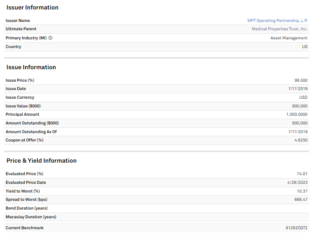Click the Issue Information section heading
This screenshot has height=233, width=311.
pyautogui.click(x=31, y=67)
